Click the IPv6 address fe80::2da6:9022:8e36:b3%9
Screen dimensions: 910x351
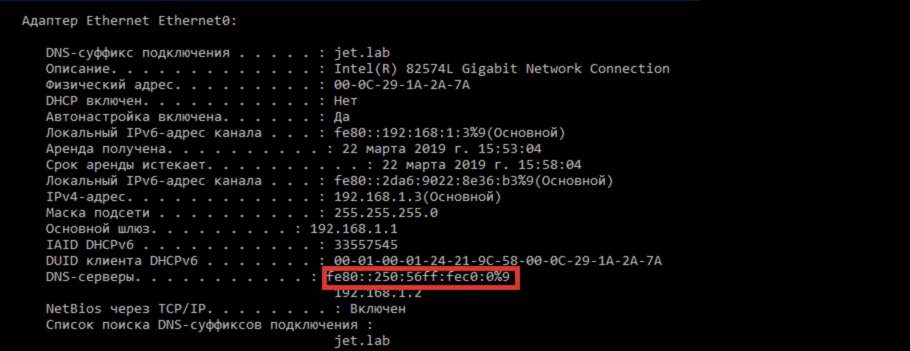(x=434, y=181)
